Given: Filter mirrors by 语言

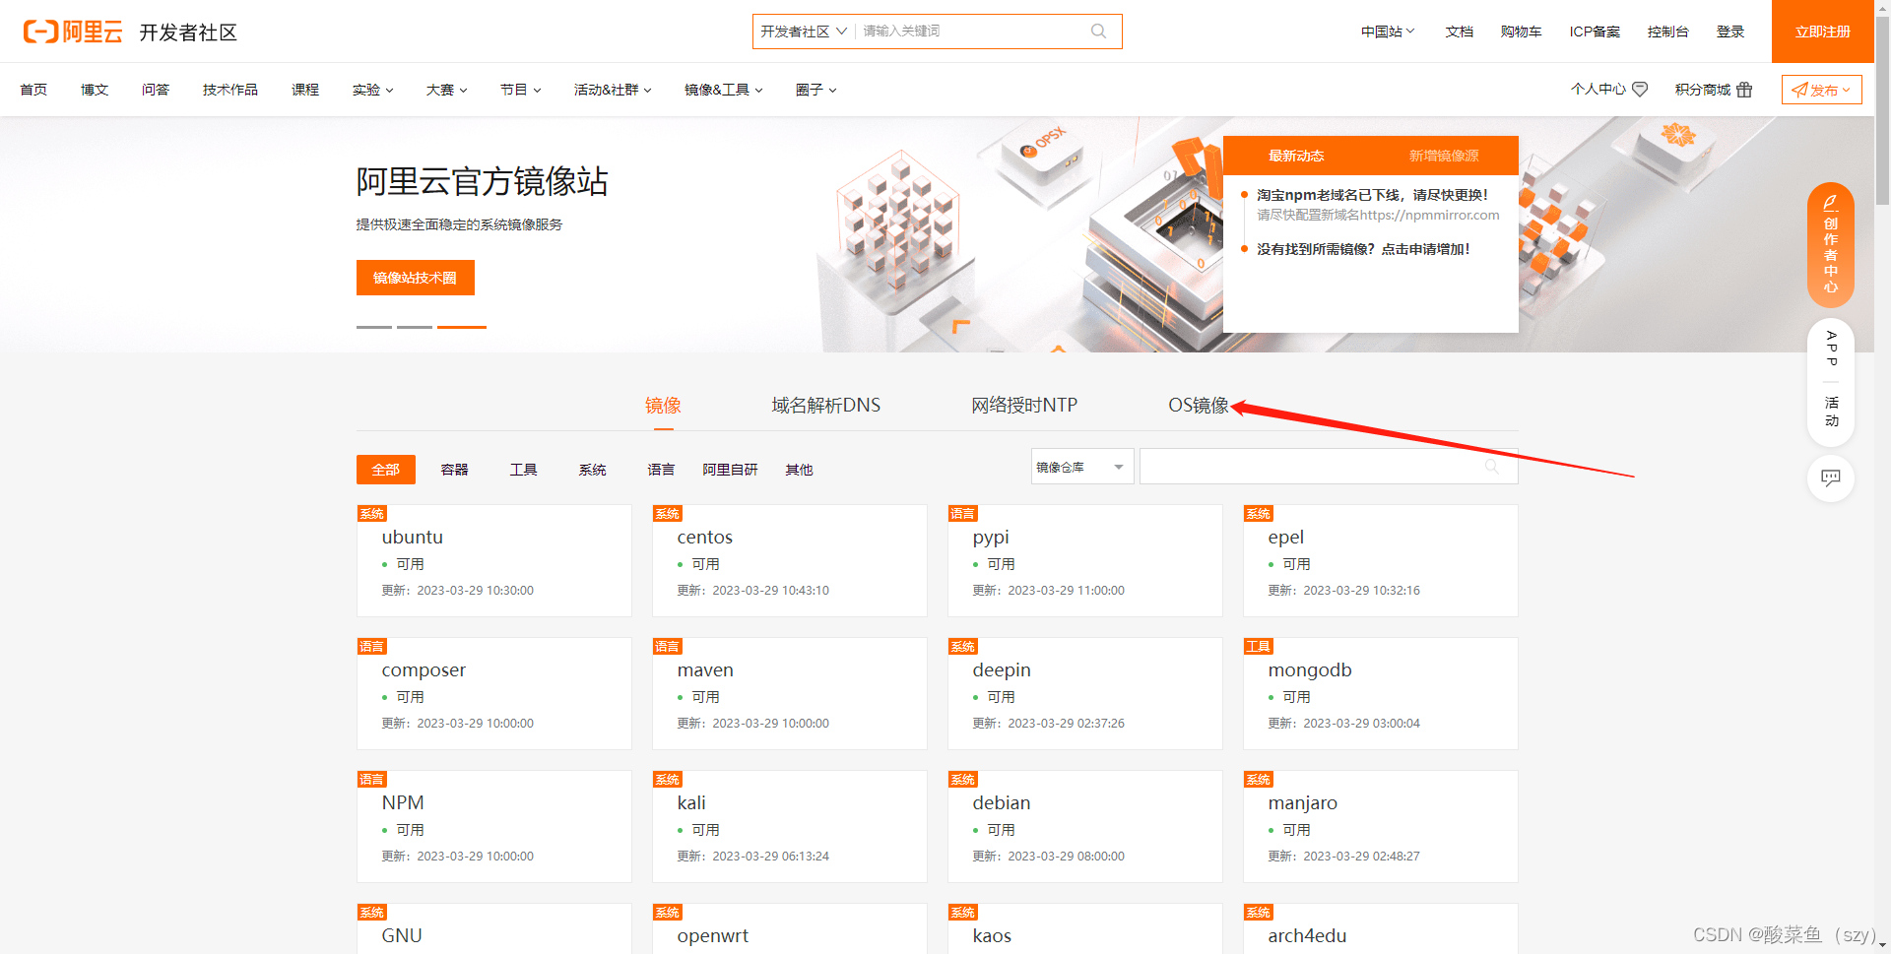Looking at the screenshot, I should (661, 470).
